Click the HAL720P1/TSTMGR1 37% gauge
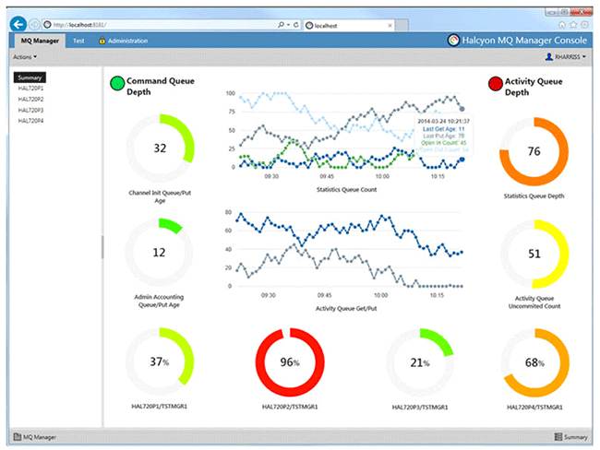The image size is (600, 450). (x=160, y=361)
